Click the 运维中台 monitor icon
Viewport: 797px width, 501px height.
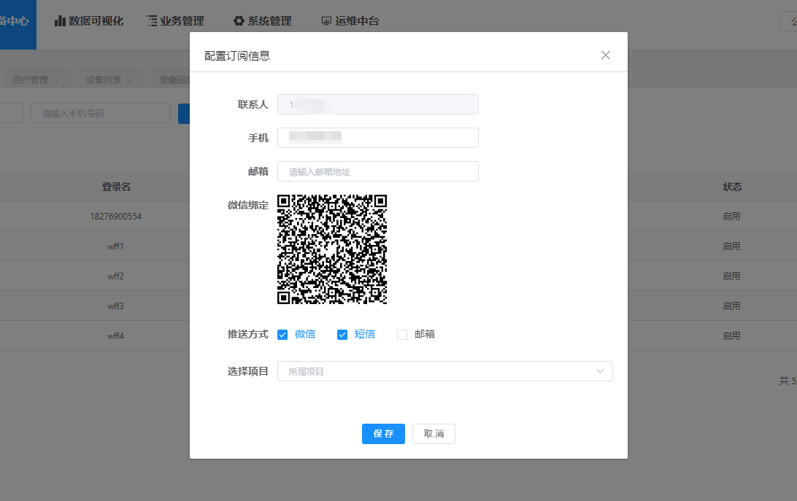[x=326, y=21]
